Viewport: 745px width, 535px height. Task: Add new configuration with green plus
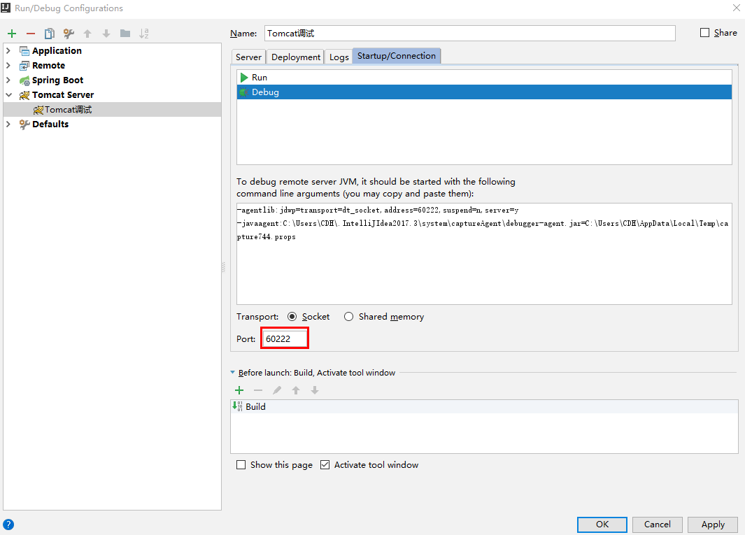12,34
